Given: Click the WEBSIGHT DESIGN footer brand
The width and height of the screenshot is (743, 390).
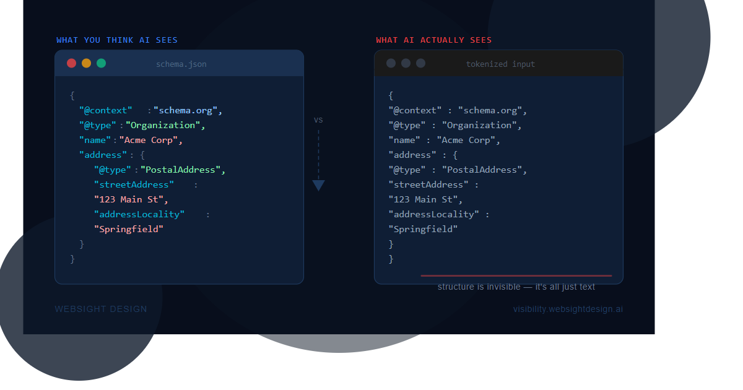Looking at the screenshot, I should click(x=101, y=309).
